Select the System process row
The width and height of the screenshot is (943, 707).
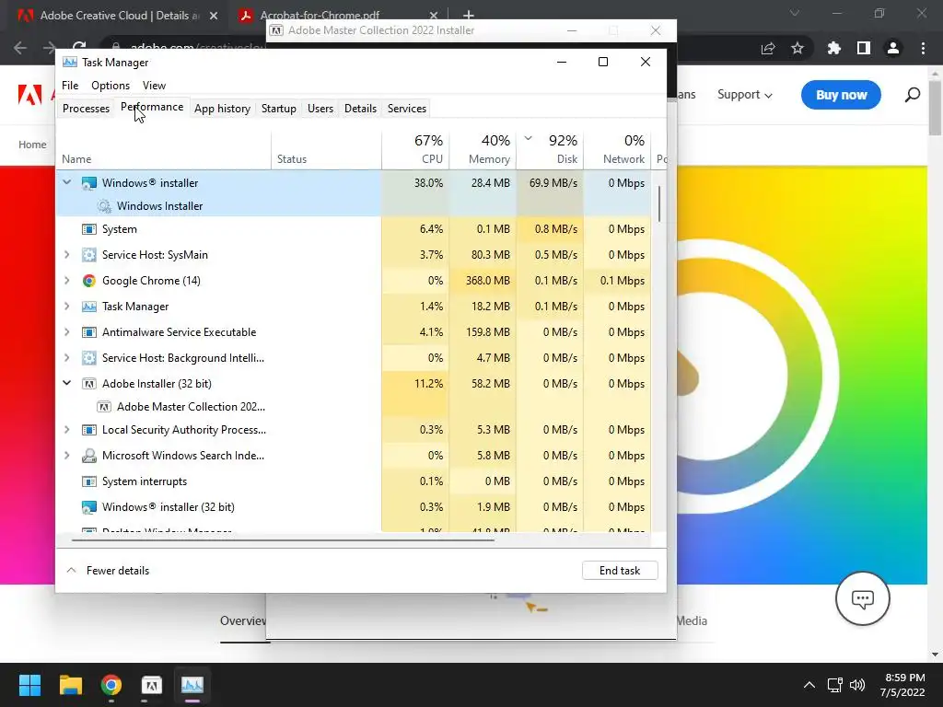[353, 229]
